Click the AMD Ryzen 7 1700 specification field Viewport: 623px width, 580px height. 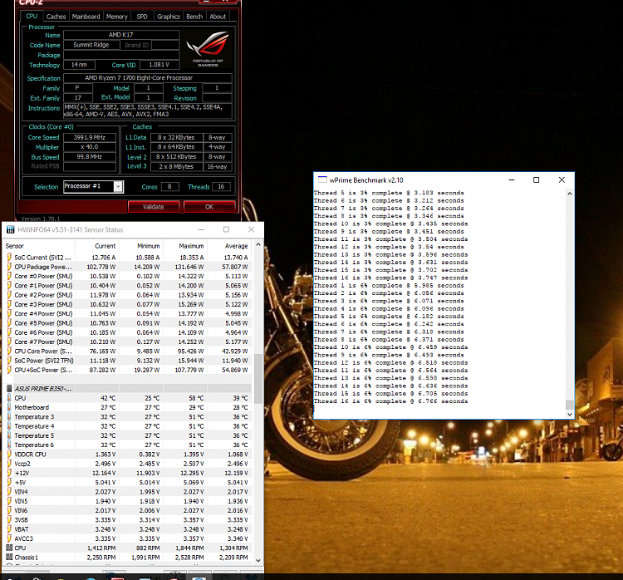pyautogui.click(x=147, y=78)
